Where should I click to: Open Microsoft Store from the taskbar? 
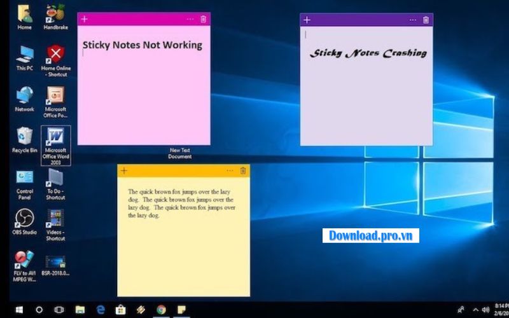[x=120, y=310]
